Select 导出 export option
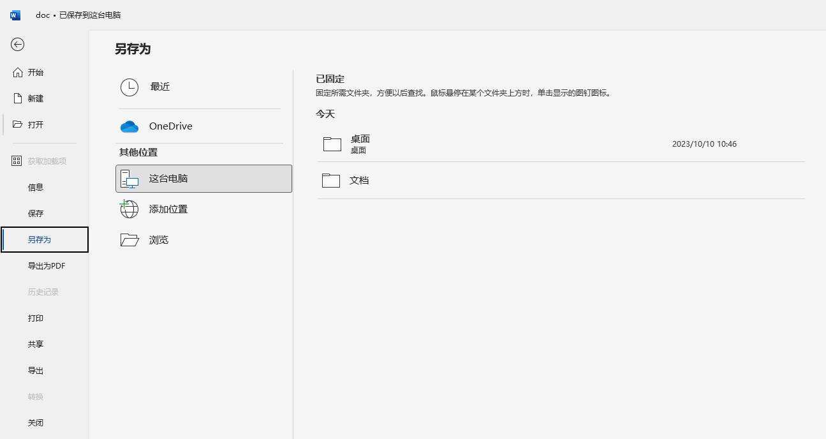826x439 pixels. (x=35, y=370)
